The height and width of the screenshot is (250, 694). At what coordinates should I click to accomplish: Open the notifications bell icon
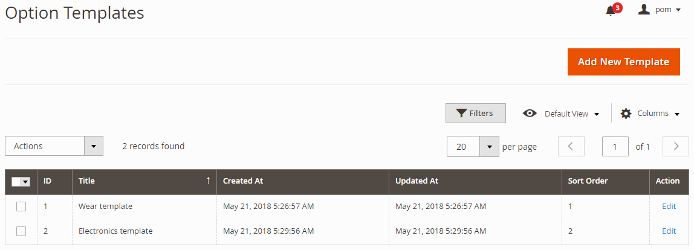611,11
